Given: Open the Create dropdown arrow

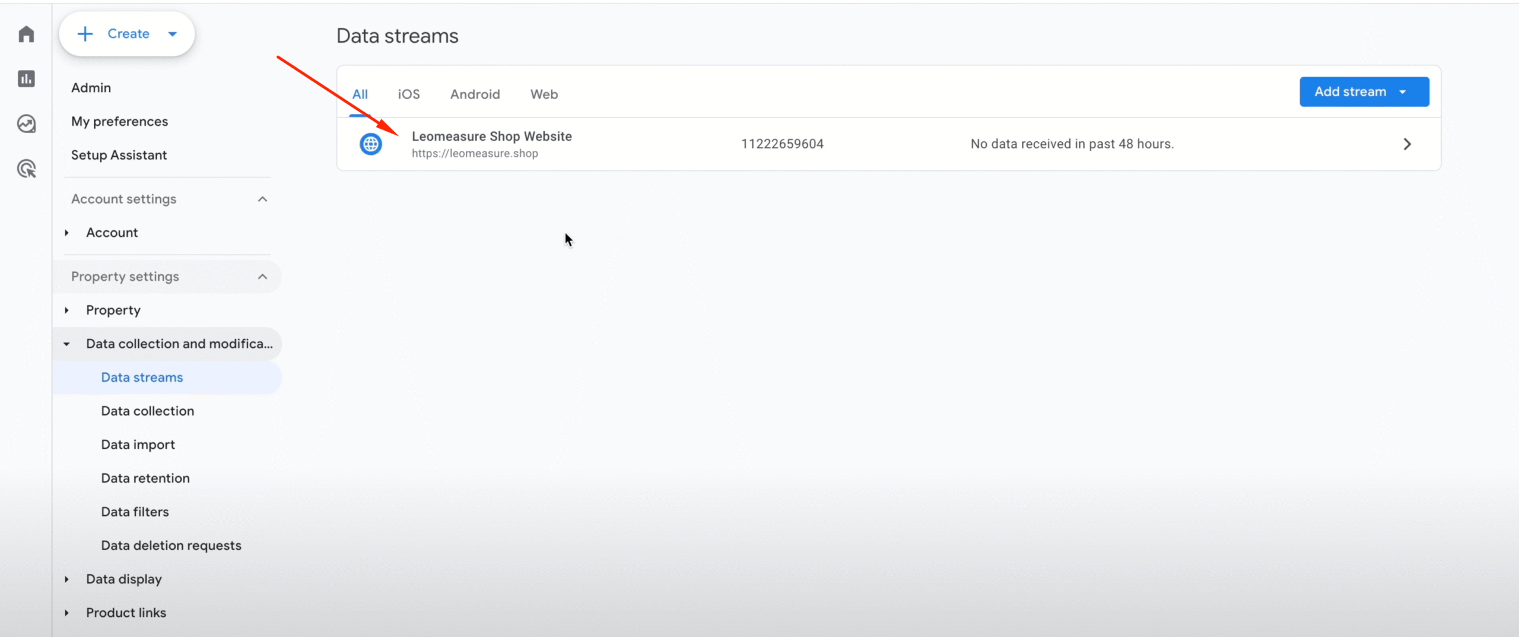Looking at the screenshot, I should click(x=173, y=34).
